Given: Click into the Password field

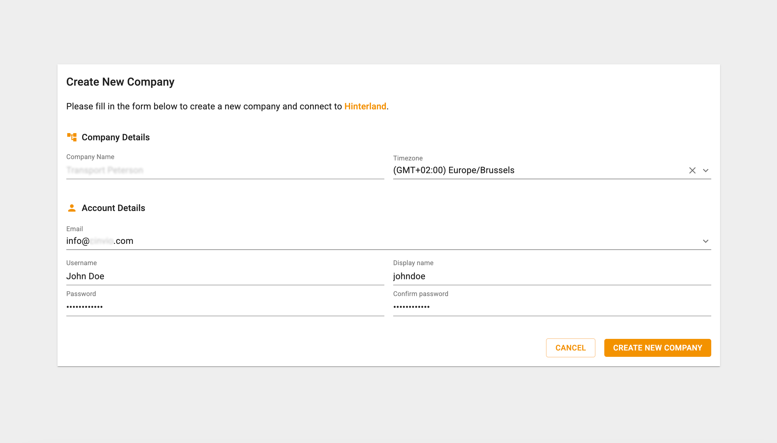Looking at the screenshot, I should tap(225, 307).
